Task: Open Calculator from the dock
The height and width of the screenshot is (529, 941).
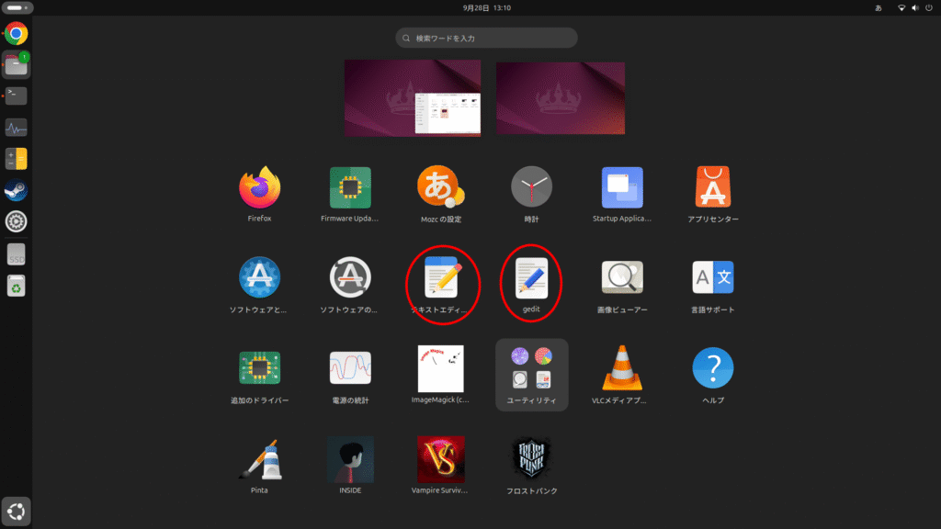Action: [17, 159]
